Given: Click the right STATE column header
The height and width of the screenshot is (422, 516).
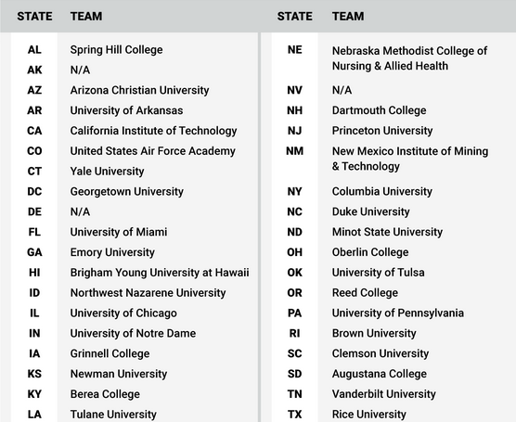Looking at the screenshot, I should [x=294, y=16].
